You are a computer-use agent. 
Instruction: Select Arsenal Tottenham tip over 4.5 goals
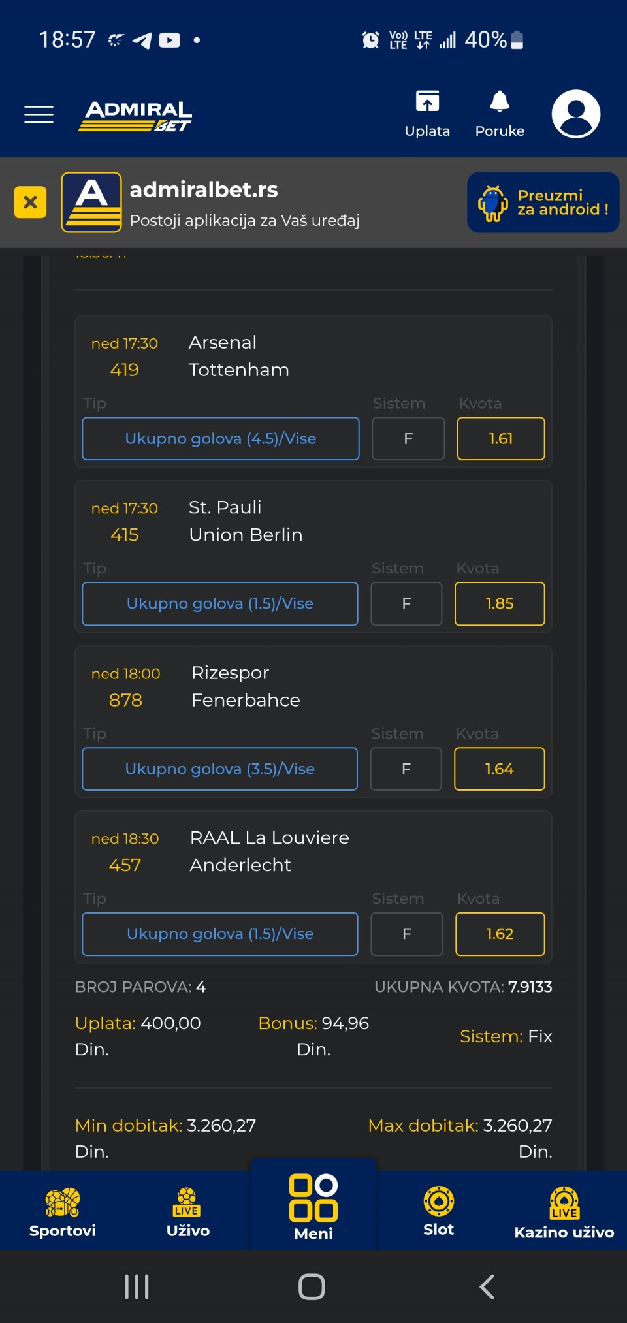pos(221,439)
